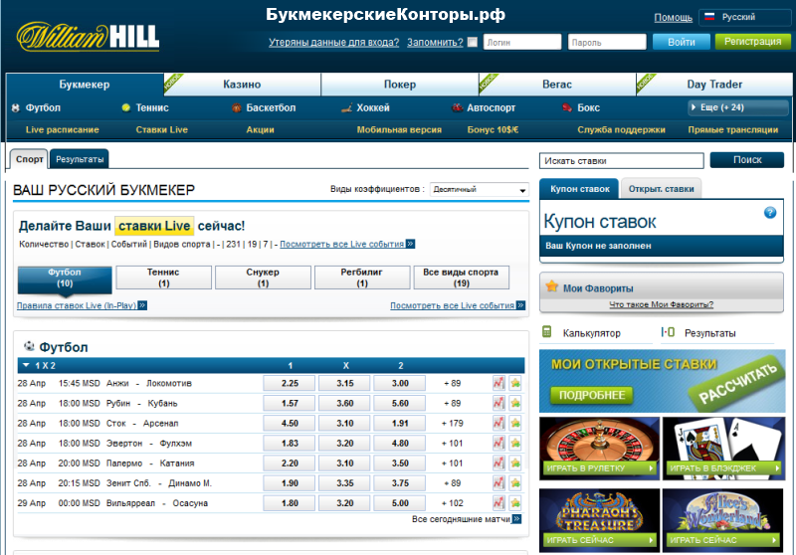The image size is (796, 555).
Task: Open statistics icon for Эвертон - Фулхэм
Action: [x=498, y=444]
